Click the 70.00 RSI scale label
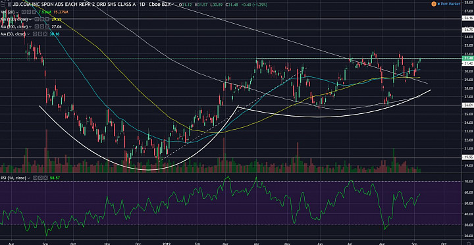This screenshot has width=474, height=245. pos(468,182)
